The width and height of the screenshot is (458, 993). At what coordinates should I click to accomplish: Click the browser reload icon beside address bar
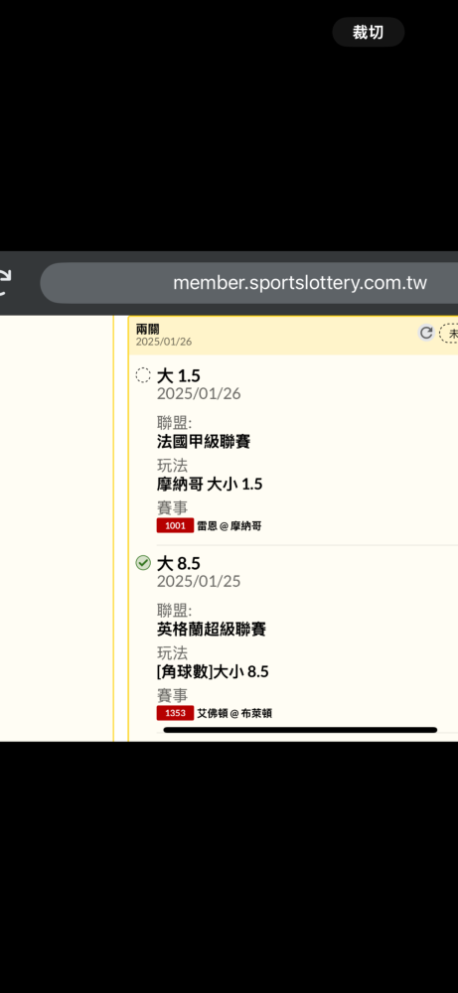[5, 282]
